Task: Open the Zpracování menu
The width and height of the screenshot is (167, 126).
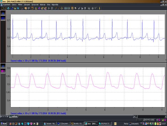Action: pyautogui.click(x=35, y=5)
